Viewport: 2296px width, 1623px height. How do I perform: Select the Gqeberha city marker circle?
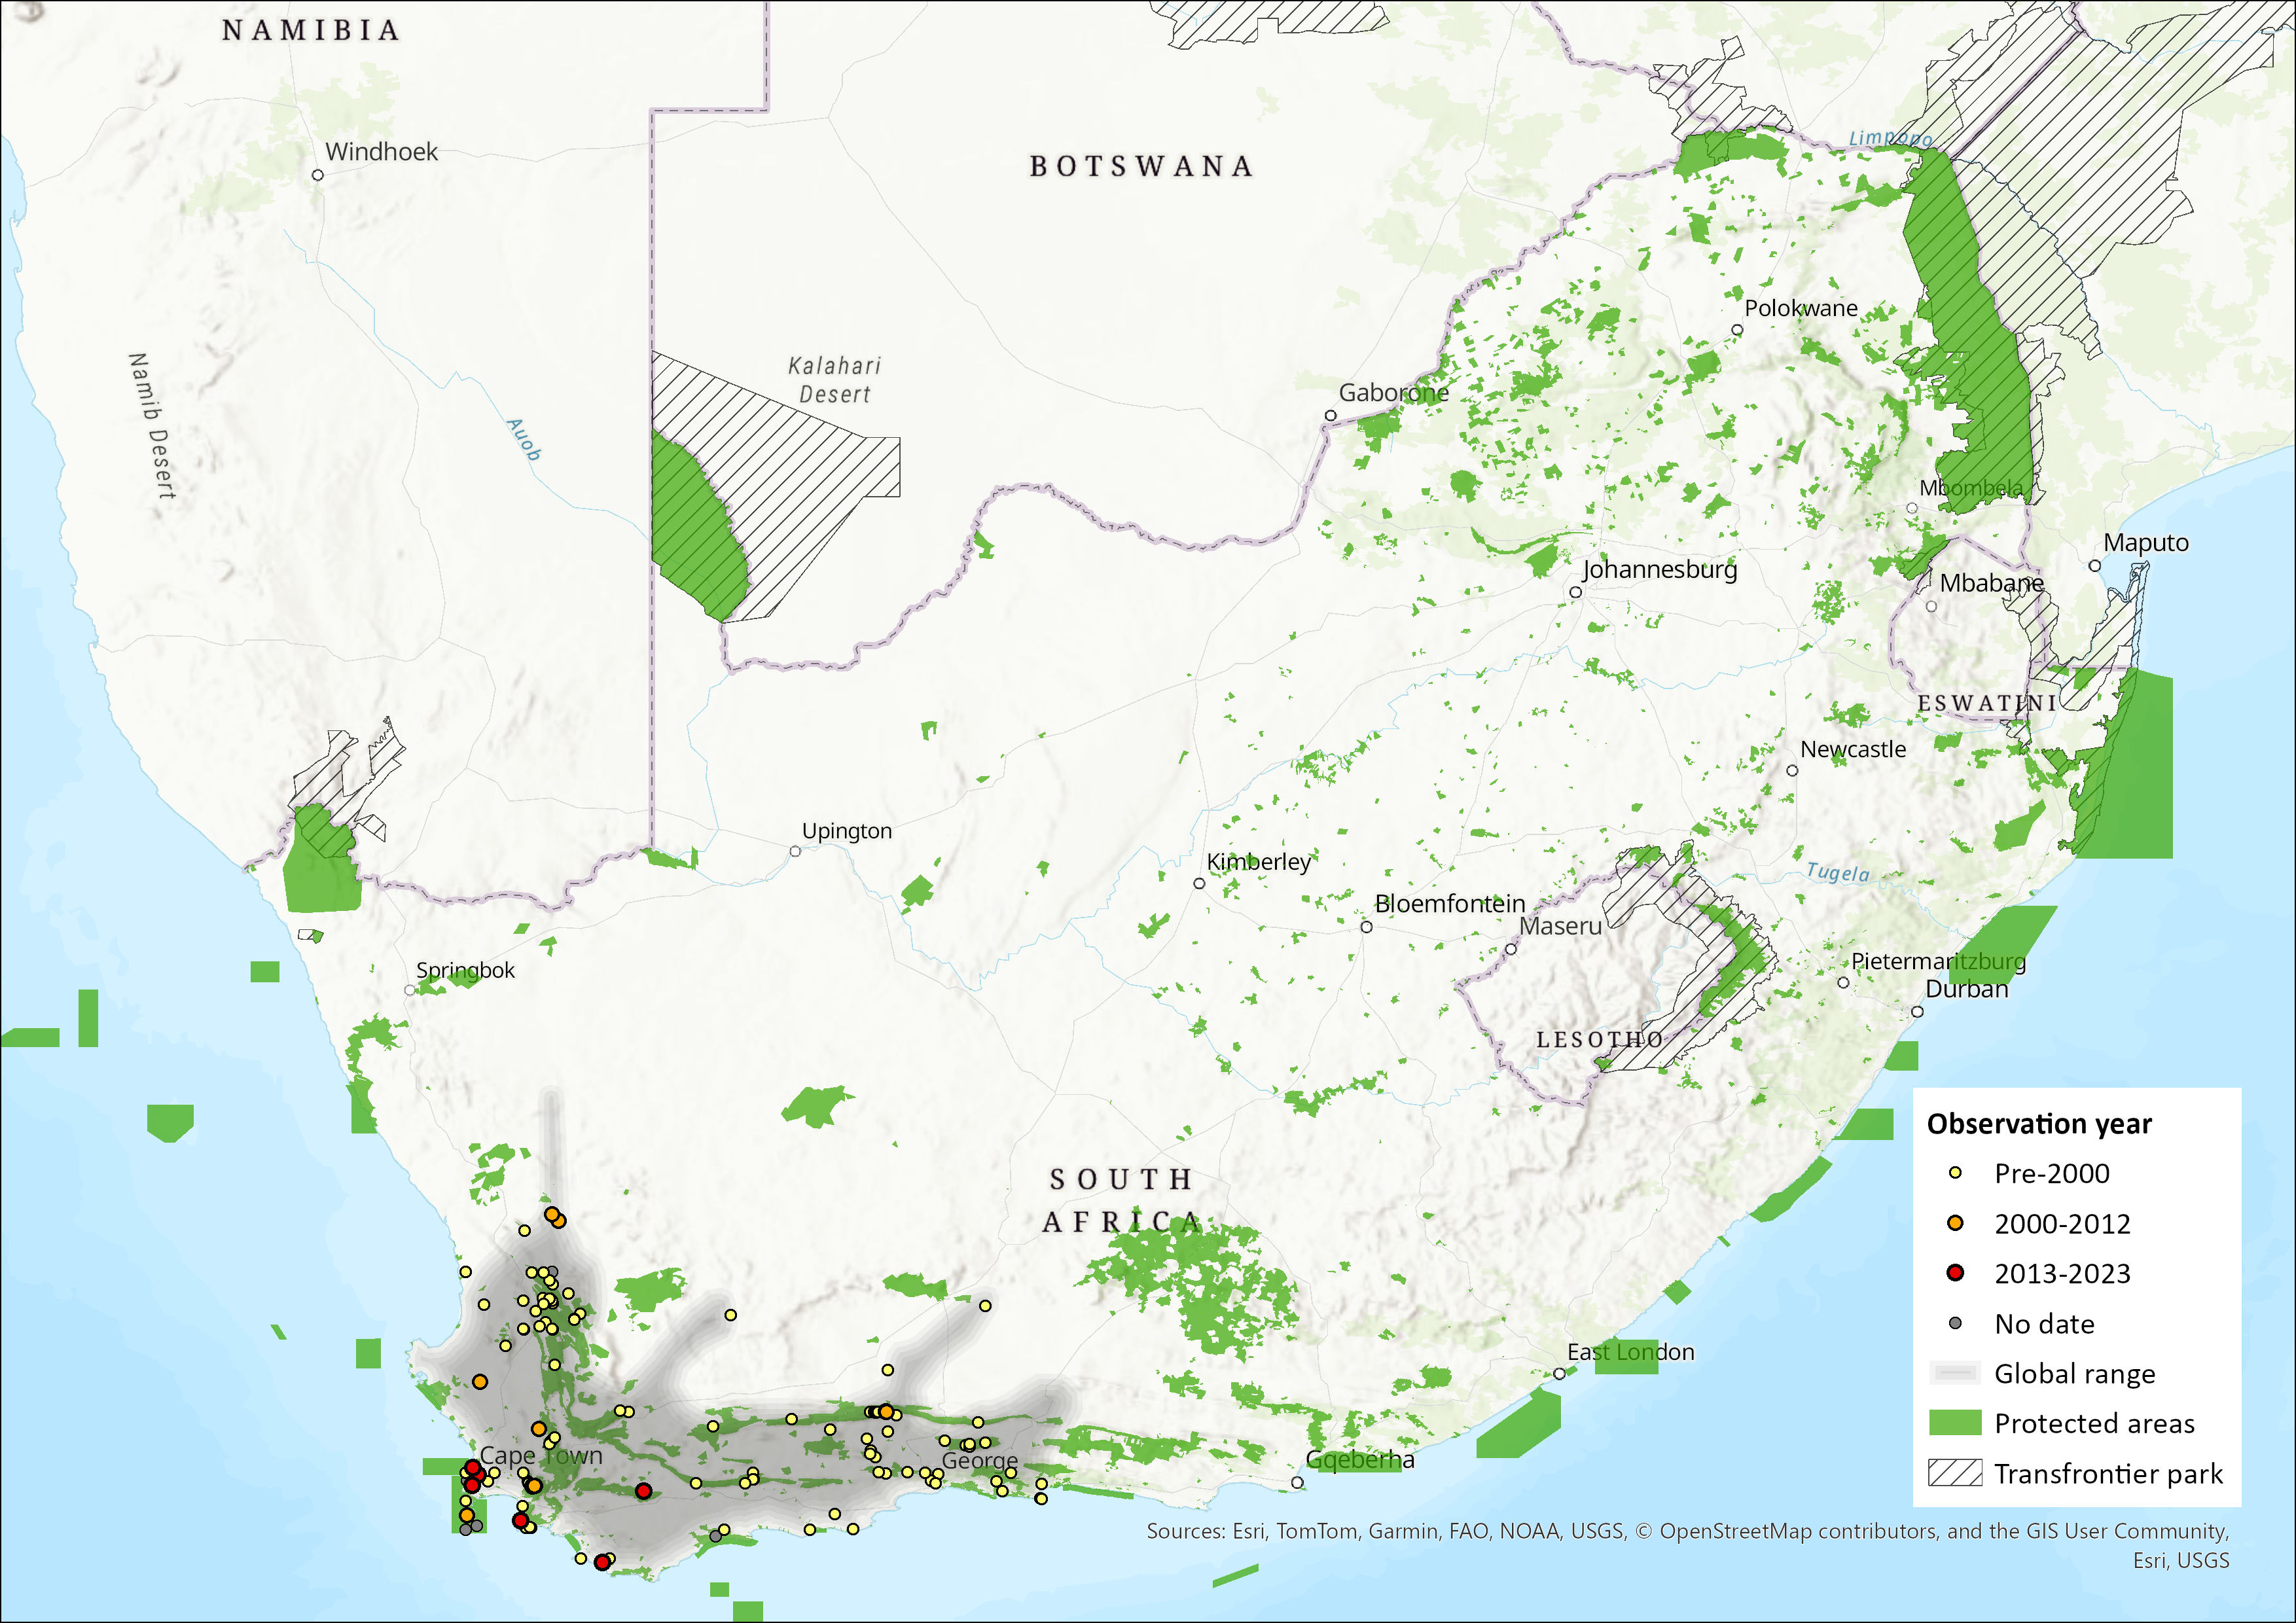[1297, 1482]
